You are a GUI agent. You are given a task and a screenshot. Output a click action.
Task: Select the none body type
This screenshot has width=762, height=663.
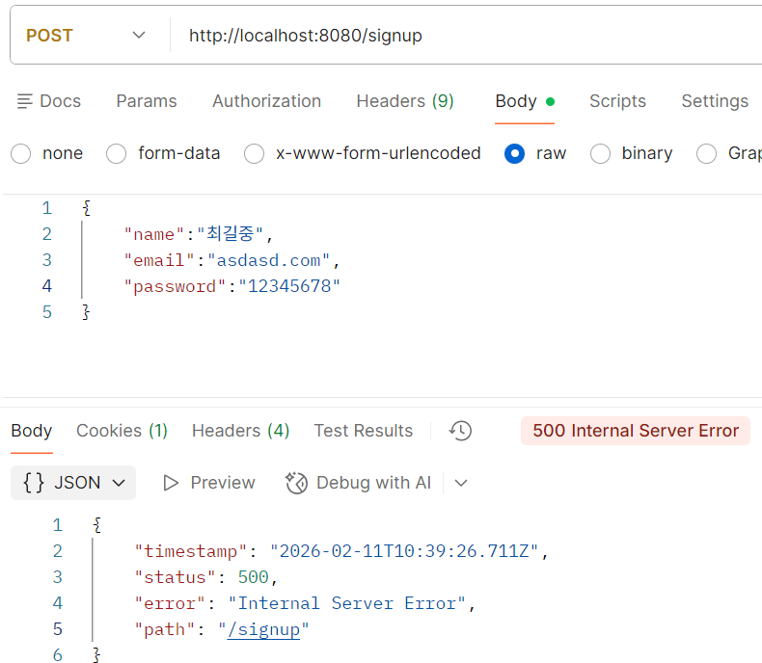21,153
